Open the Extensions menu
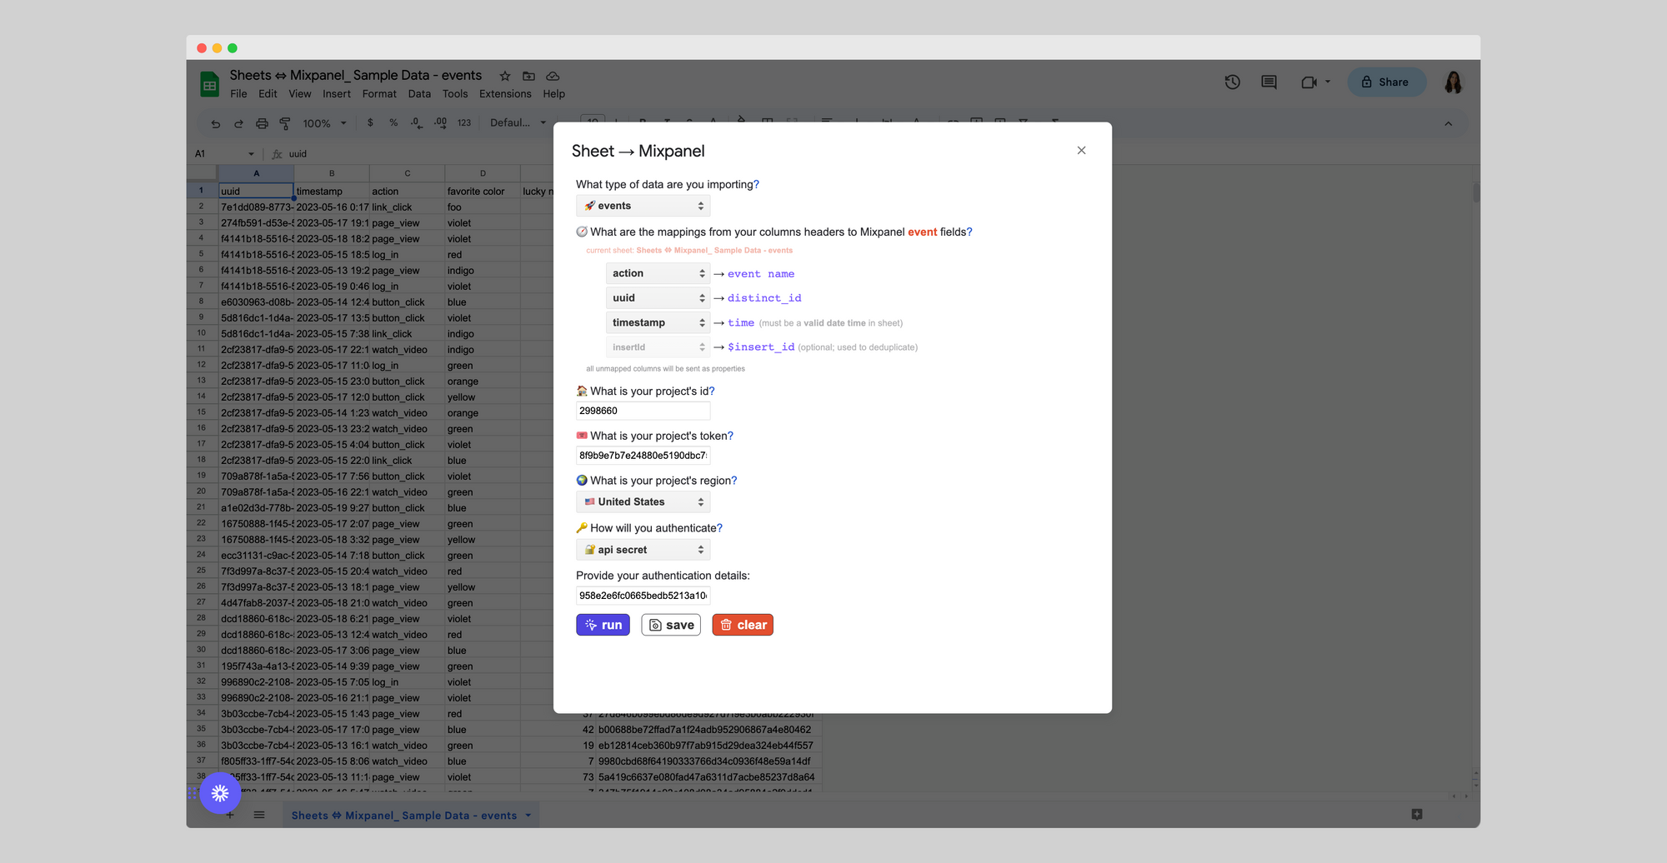The height and width of the screenshot is (863, 1667). pyautogui.click(x=505, y=94)
